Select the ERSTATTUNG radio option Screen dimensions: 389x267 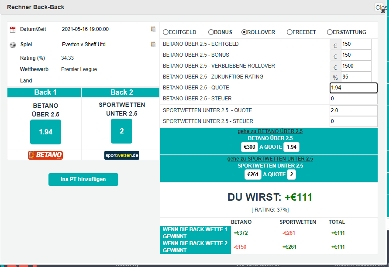click(x=330, y=32)
